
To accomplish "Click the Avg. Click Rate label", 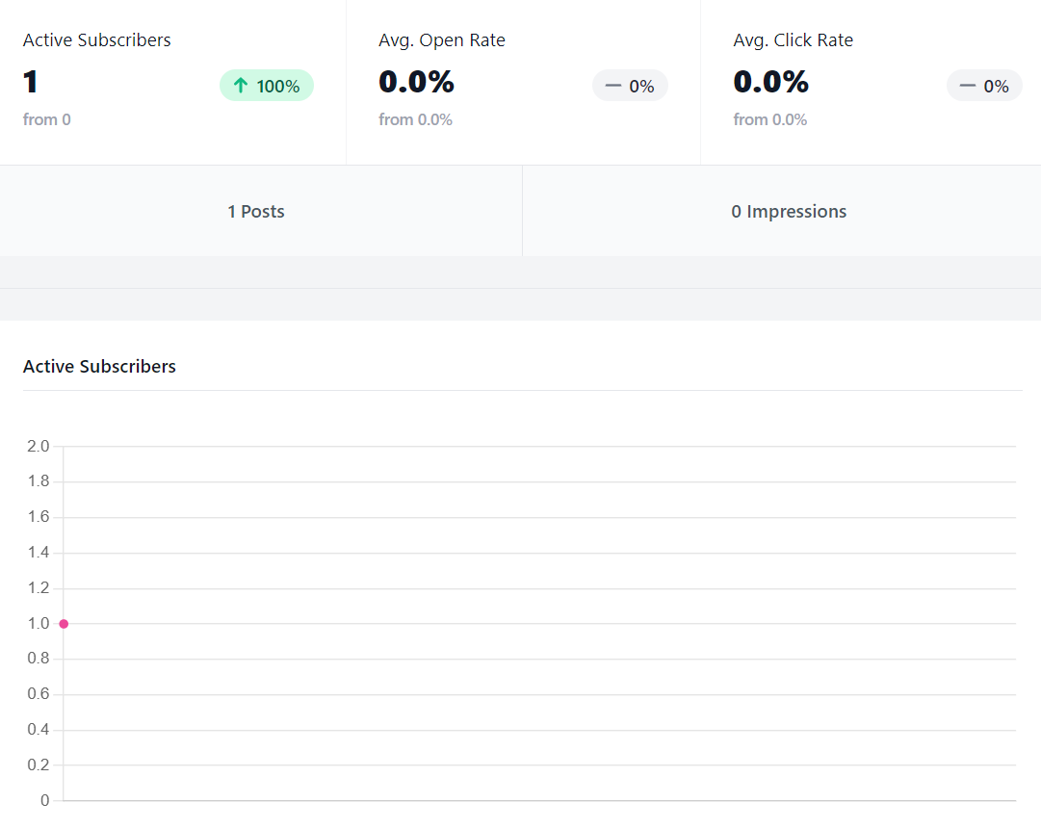I will click(x=793, y=40).
